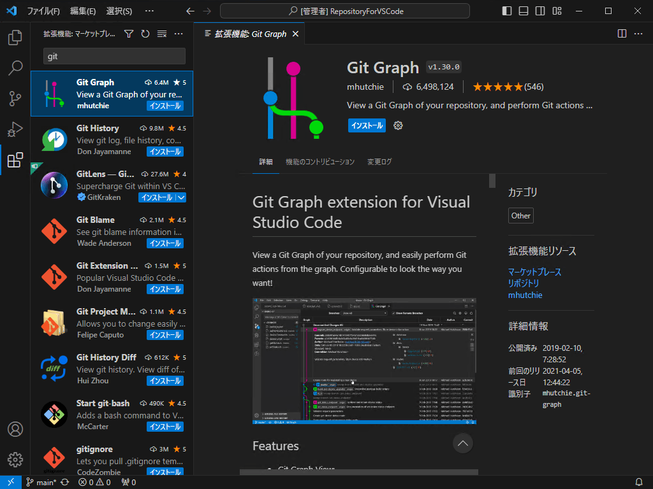Toggle secondary side bar layout icon
This screenshot has width=653, height=489.
pos(540,11)
